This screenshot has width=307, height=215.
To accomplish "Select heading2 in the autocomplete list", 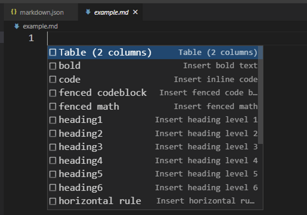I will point(81,133).
